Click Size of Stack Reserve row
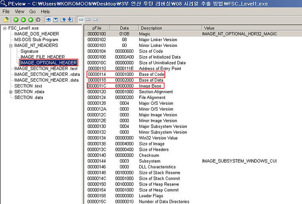The width and height of the screenshot is (302, 204). pos(193,173)
